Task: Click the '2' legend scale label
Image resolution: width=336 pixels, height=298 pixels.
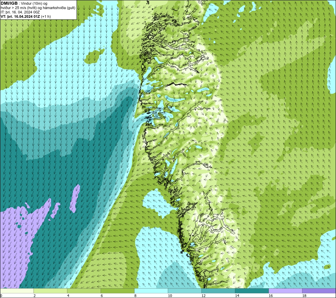Action: [x=35, y=296]
